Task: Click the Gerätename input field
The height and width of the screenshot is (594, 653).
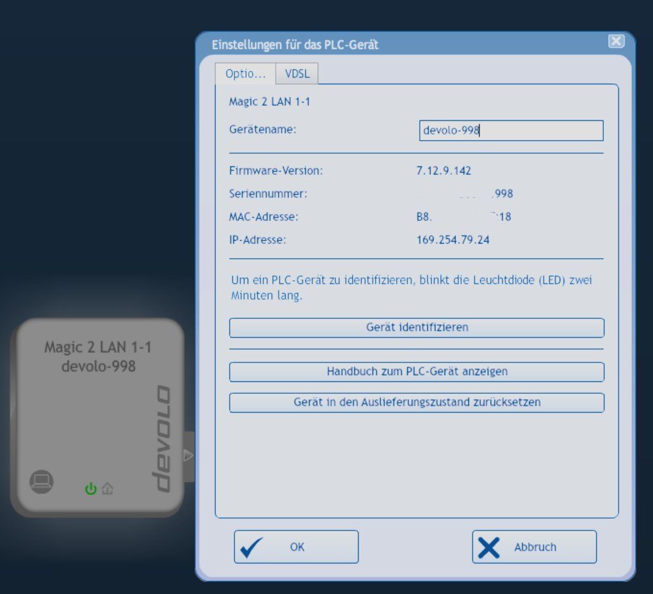Action: [511, 131]
